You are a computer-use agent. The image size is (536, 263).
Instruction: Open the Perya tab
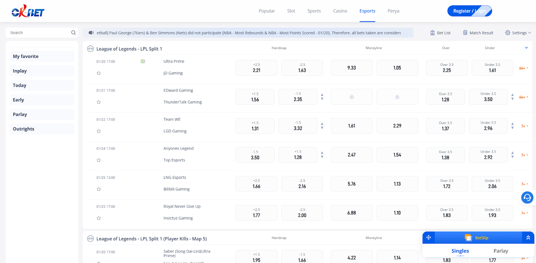pos(393,11)
